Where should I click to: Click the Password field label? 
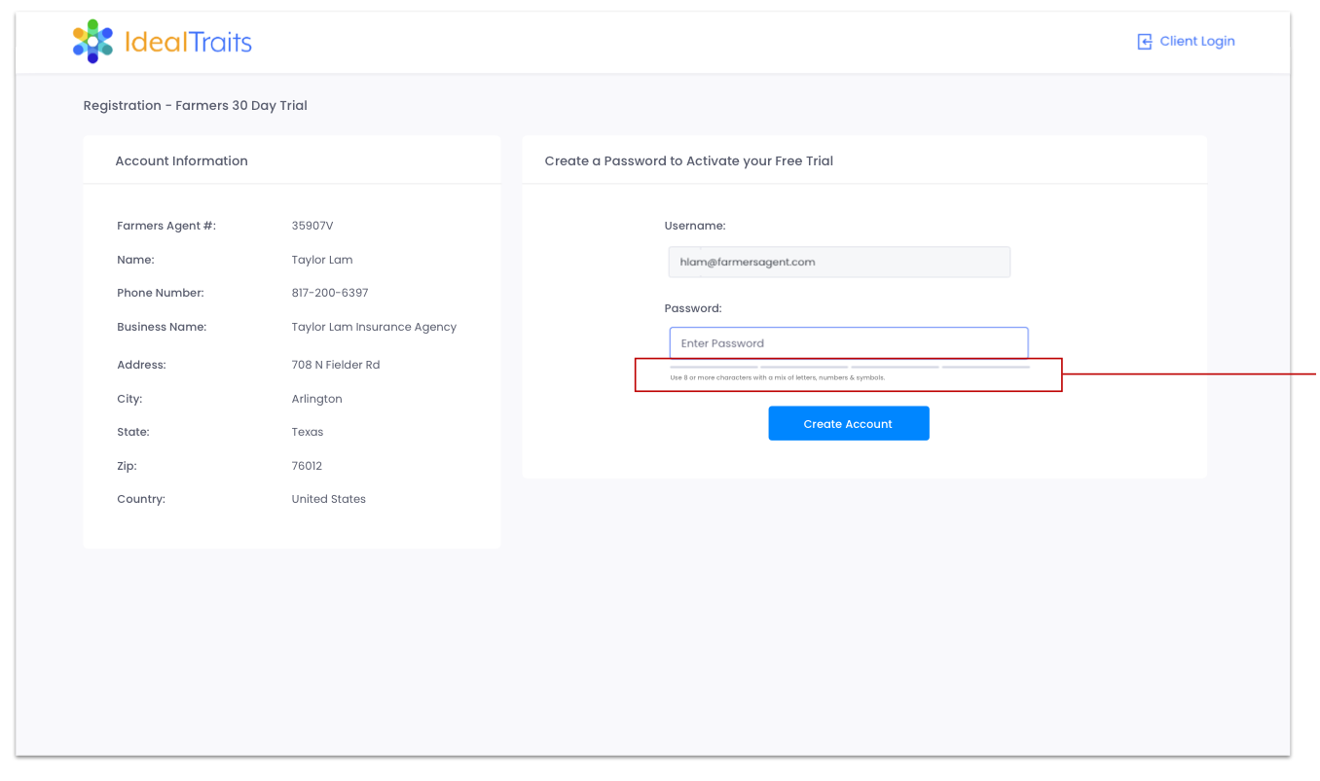coord(693,308)
